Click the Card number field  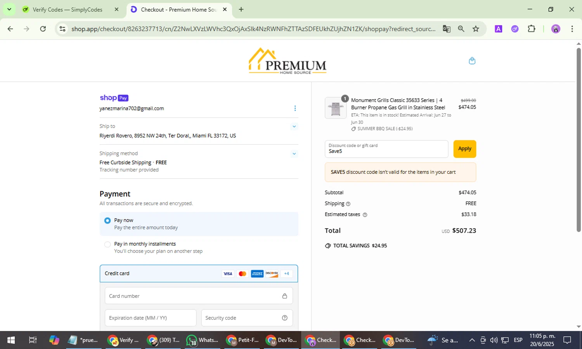tap(199, 296)
